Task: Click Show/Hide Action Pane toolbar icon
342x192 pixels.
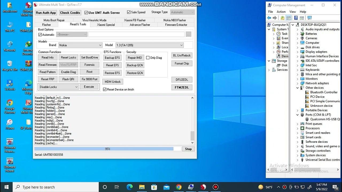Action: (302, 18)
